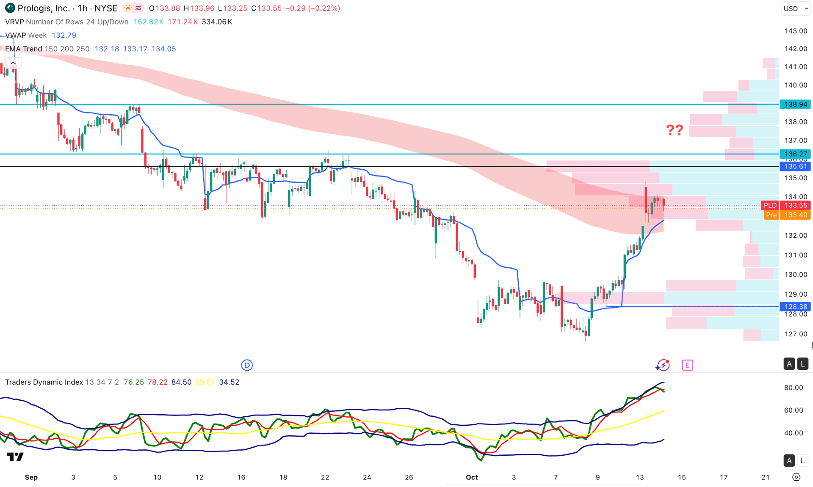This screenshot has width=813, height=487.
Task: Click the earnings marker E icon
Action: click(x=688, y=365)
